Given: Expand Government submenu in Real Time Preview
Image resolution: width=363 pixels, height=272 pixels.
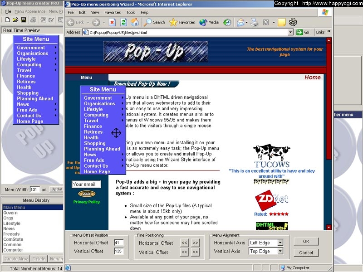Looking at the screenshot, I should pos(55,48).
